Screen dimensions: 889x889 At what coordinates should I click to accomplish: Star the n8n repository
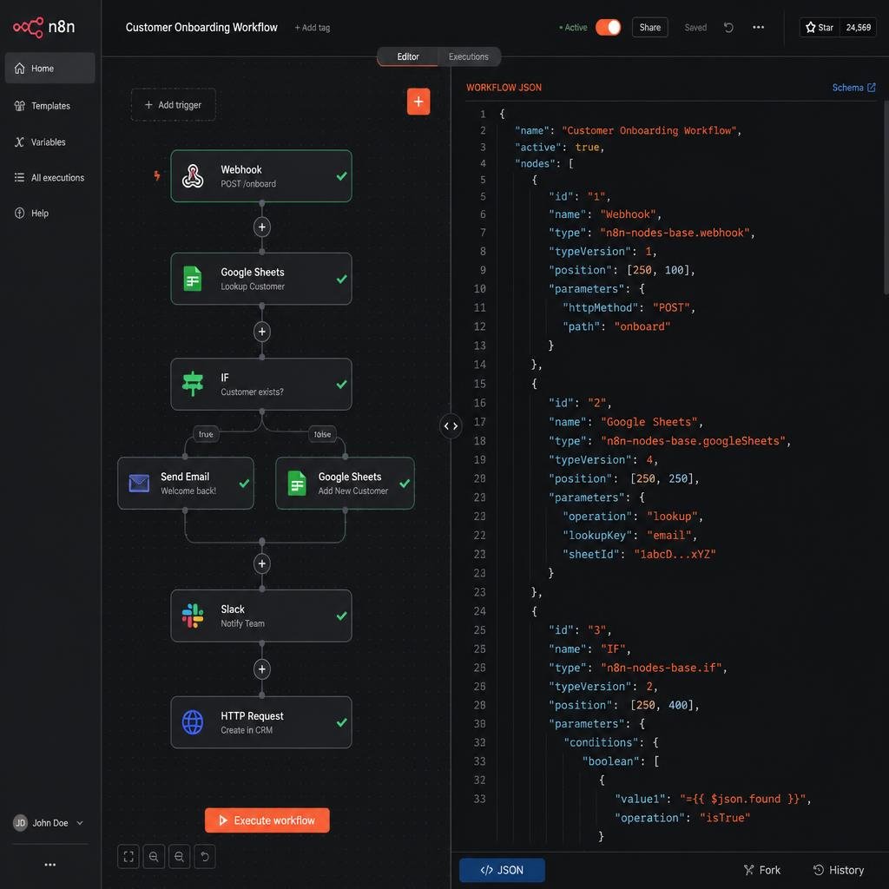[820, 27]
